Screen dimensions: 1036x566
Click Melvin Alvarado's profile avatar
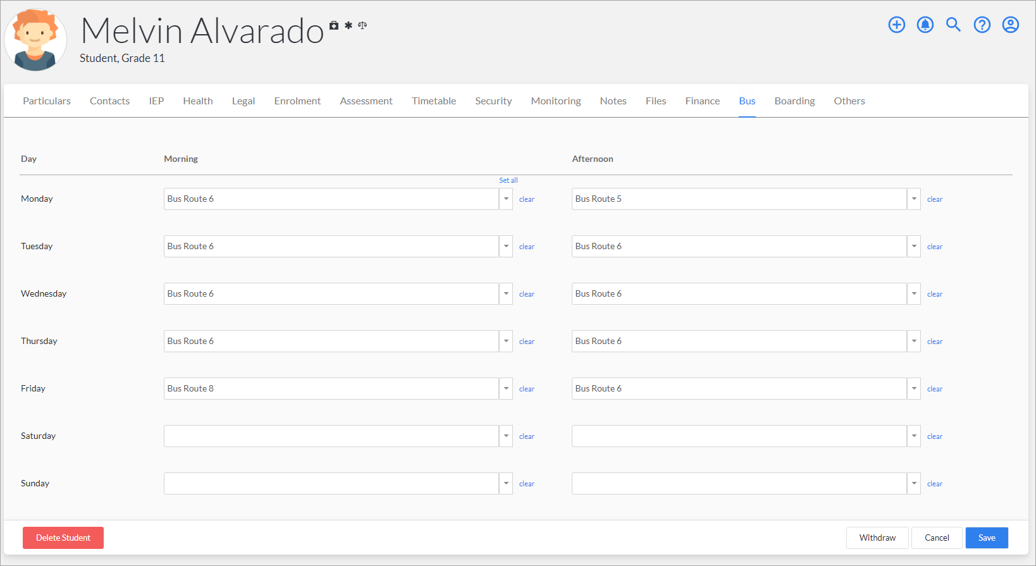tap(35, 39)
